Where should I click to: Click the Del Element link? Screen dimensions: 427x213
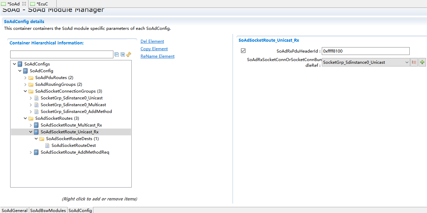tap(152, 41)
